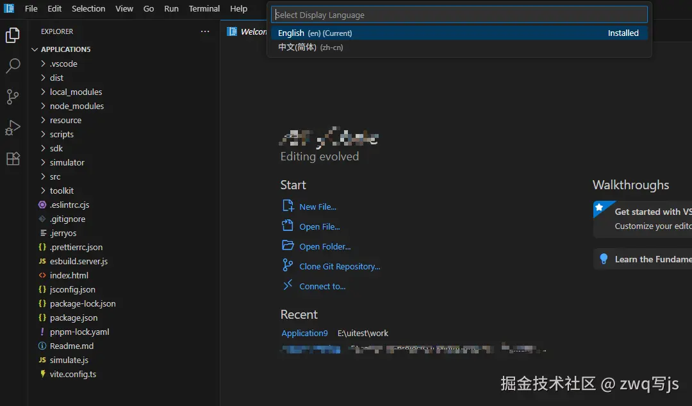Click the JSON braces icon beside package.json
This screenshot has width=692, height=406.
tap(42, 317)
